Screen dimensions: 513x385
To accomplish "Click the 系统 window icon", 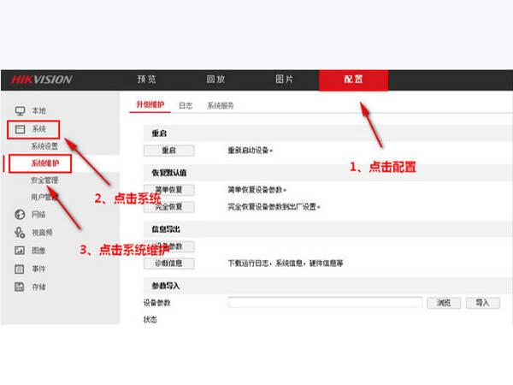I will pyautogui.click(x=20, y=129).
